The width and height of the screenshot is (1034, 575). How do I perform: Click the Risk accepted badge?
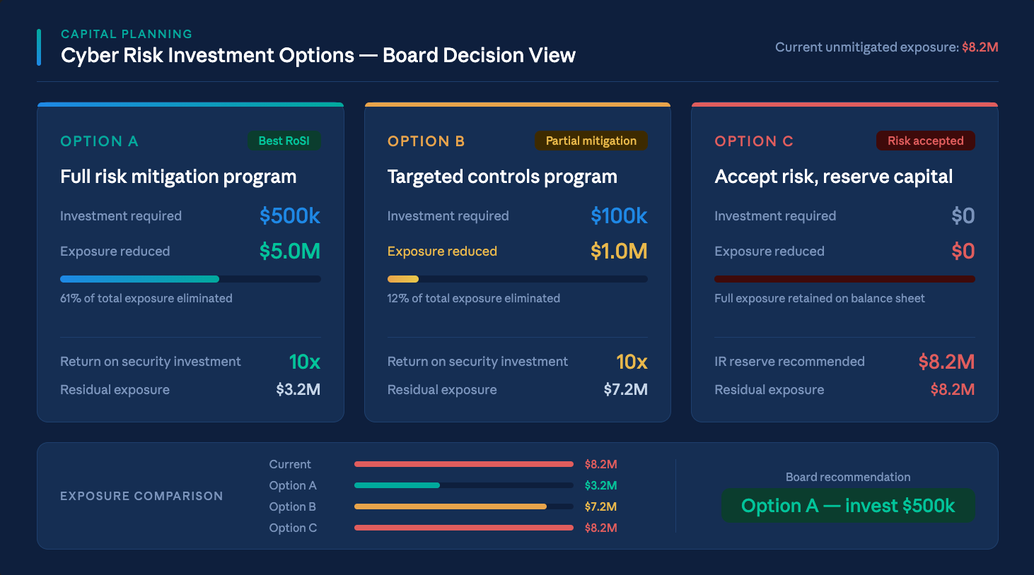tap(925, 141)
